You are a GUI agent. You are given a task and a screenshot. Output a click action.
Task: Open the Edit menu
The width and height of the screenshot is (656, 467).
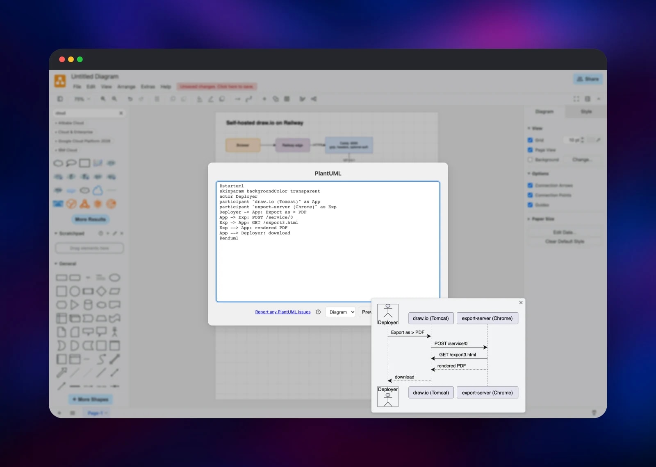tap(91, 87)
